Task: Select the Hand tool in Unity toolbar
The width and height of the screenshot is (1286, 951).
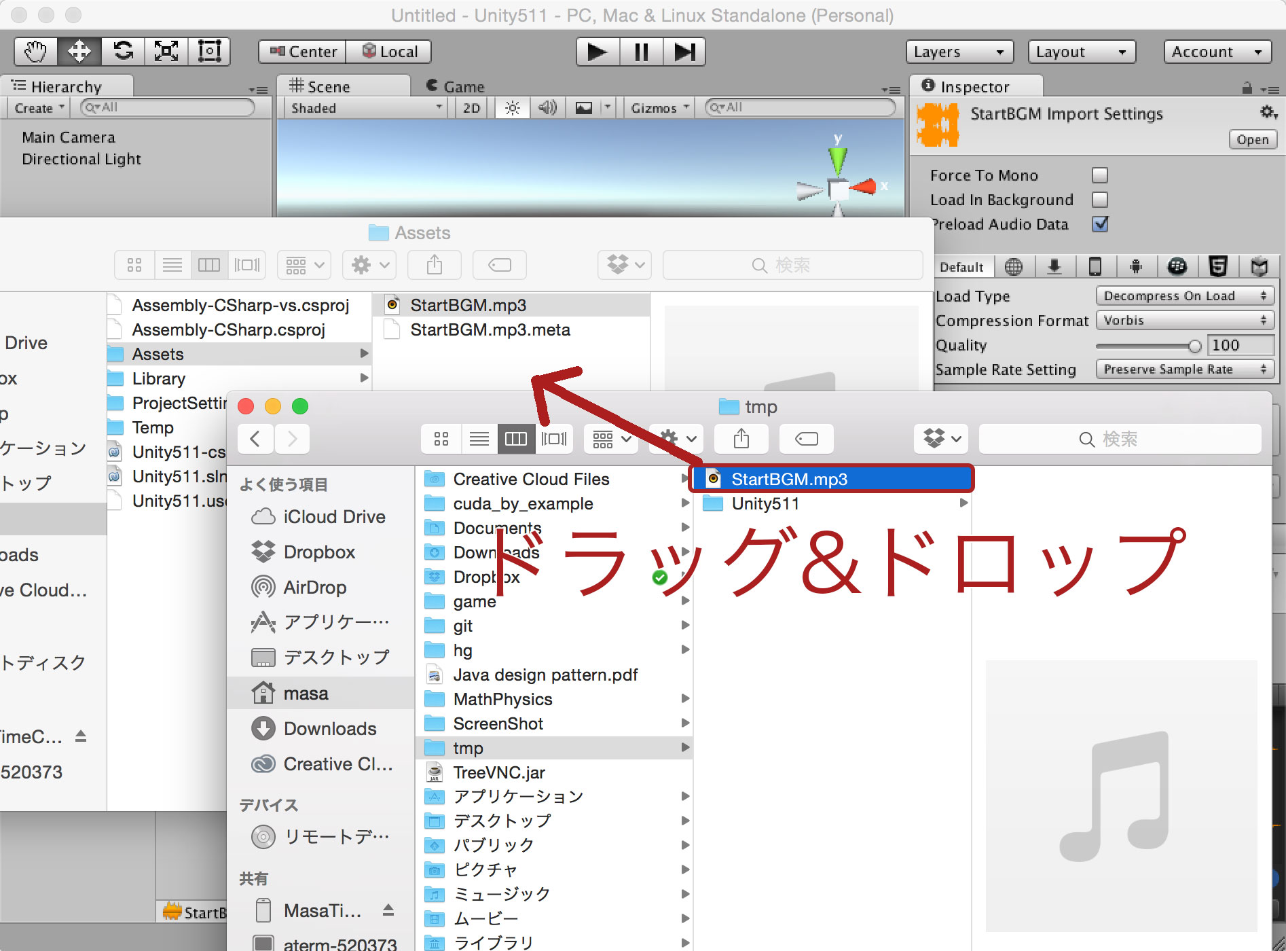Action: [x=36, y=52]
